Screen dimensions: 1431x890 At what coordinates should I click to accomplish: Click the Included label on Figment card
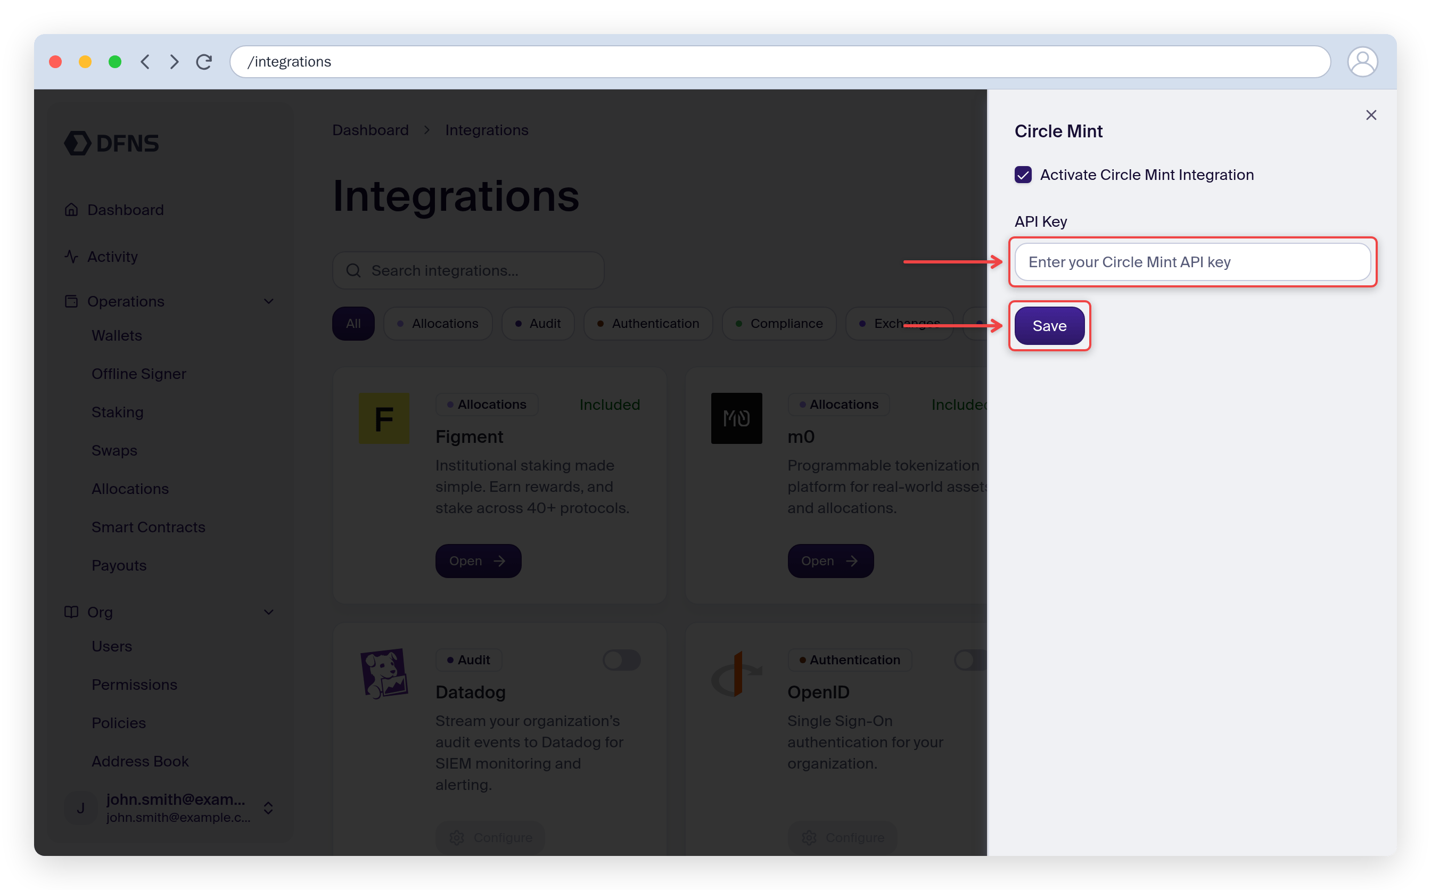pos(610,405)
